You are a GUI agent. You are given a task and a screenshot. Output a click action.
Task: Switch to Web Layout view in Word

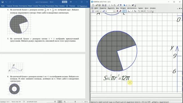65,102
